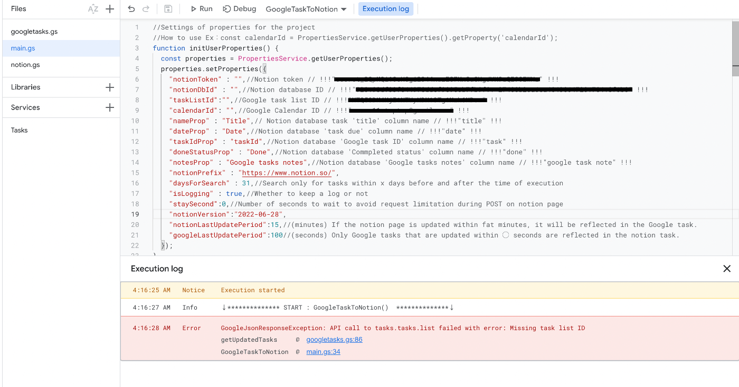Viewport: 739px width, 387px height.
Task: Click the "Date" string value
Action: pyautogui.click(x=234, y=131)
